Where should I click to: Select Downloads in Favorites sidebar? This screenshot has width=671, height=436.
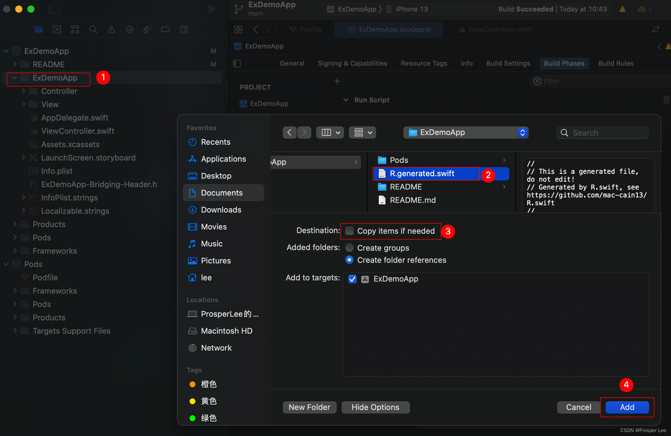(x=223, y=210)
